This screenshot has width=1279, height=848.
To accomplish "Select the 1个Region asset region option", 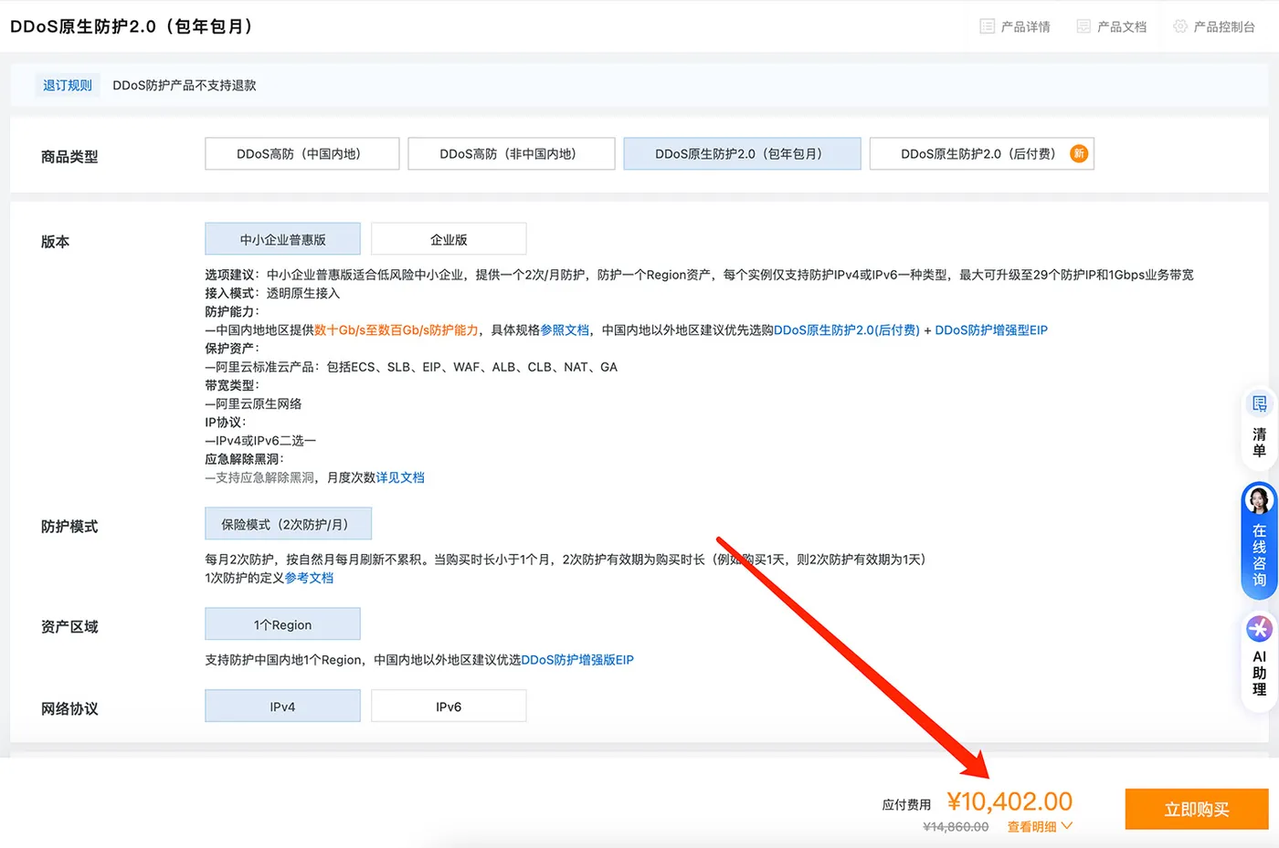I will click(282, 623).
